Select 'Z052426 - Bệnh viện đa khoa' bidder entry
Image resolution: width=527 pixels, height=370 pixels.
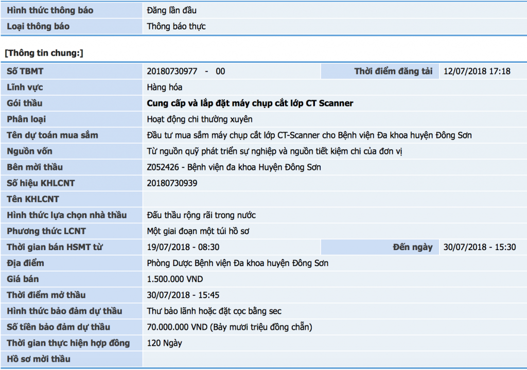click(x=234, y=167)
